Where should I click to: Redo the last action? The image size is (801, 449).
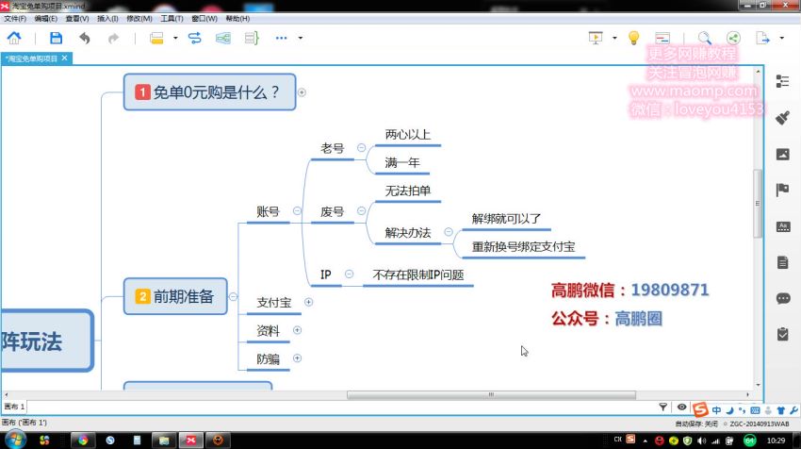[113, 38]
